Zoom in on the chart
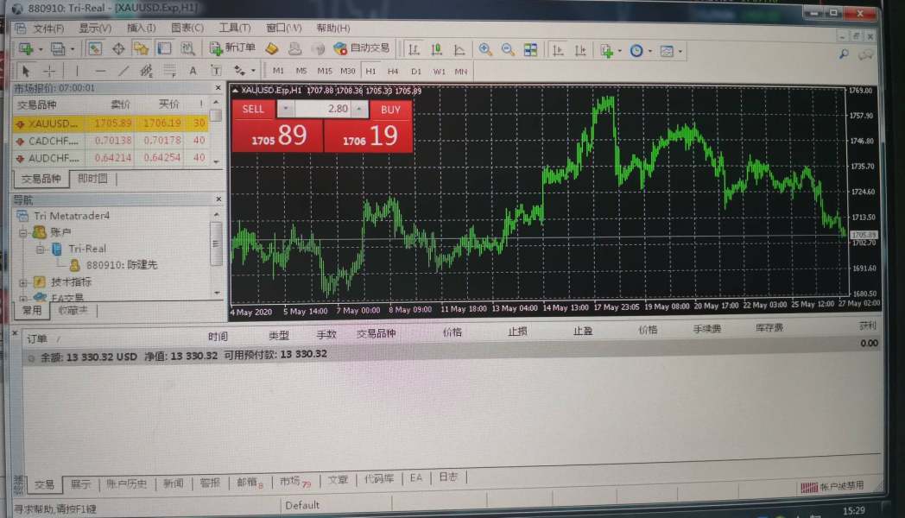 click(x=485, y=50)
